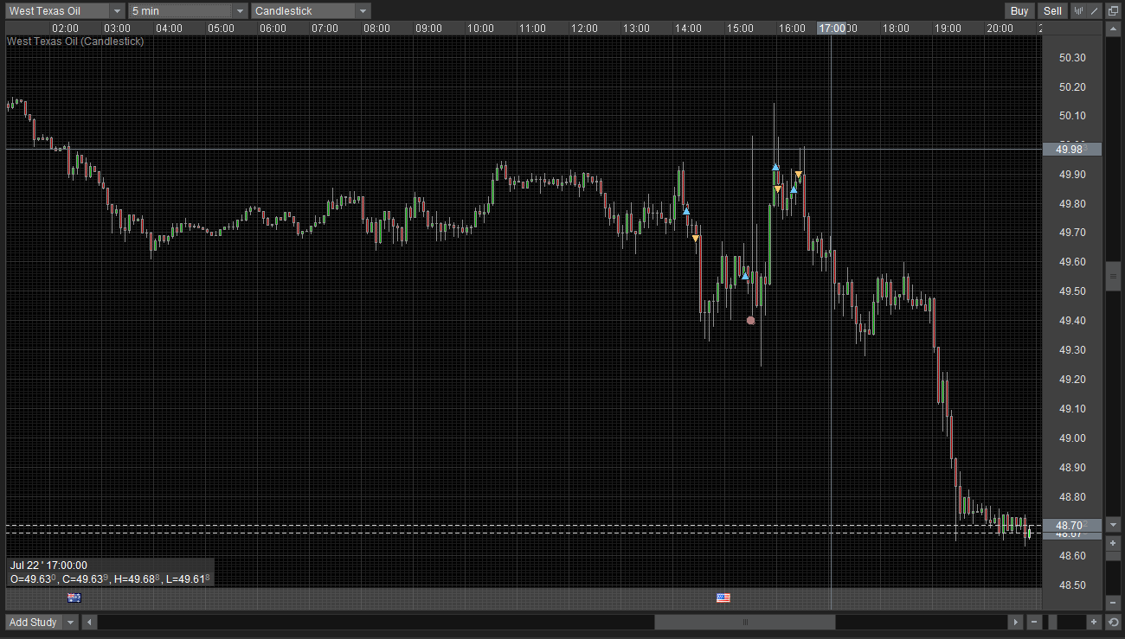This screenshot has width=1125, height=639.
Task: Click the Add Study button
Action: click(x=33, y=622)
